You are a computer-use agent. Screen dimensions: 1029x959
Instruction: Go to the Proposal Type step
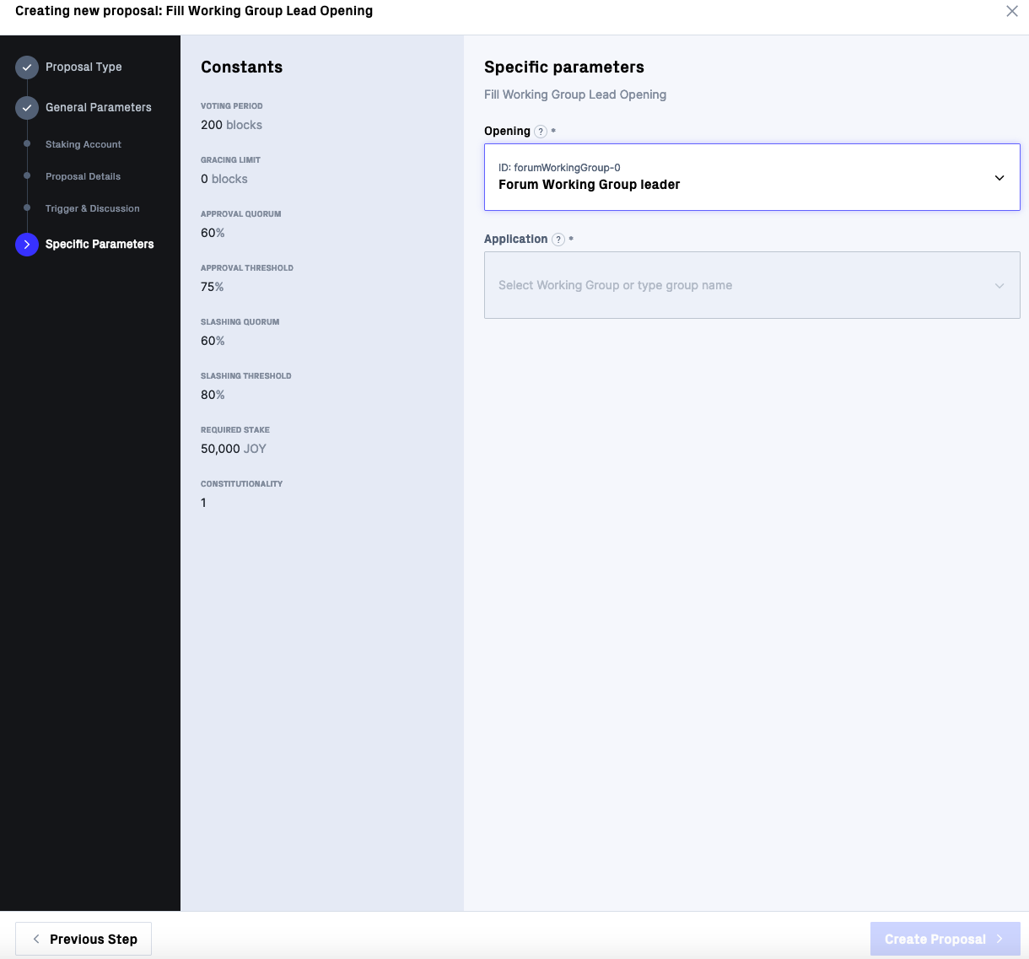(84, 67)
